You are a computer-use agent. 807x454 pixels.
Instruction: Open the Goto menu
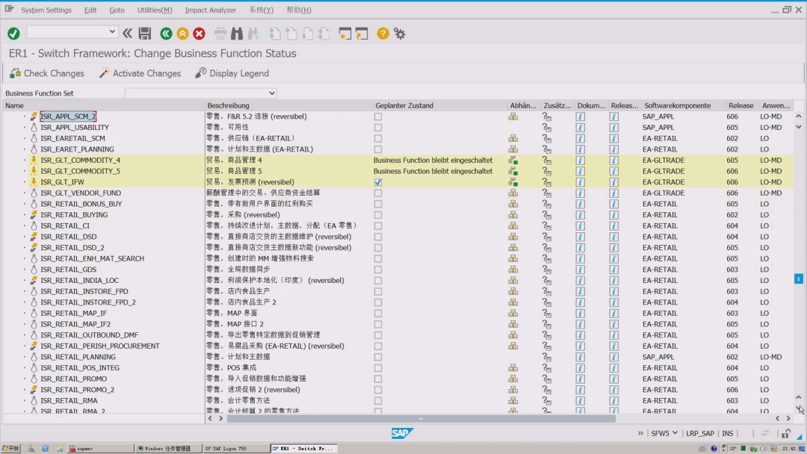coord(117,10)
